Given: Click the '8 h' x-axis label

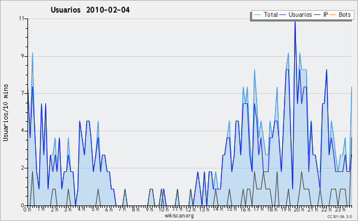Looking at the screenshot, I should point(135,210).
